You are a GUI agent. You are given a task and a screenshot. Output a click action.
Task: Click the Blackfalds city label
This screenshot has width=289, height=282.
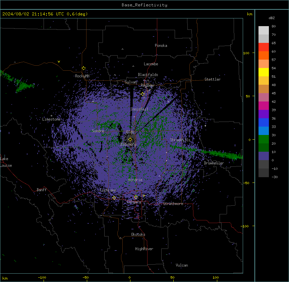tap(148, 75)
